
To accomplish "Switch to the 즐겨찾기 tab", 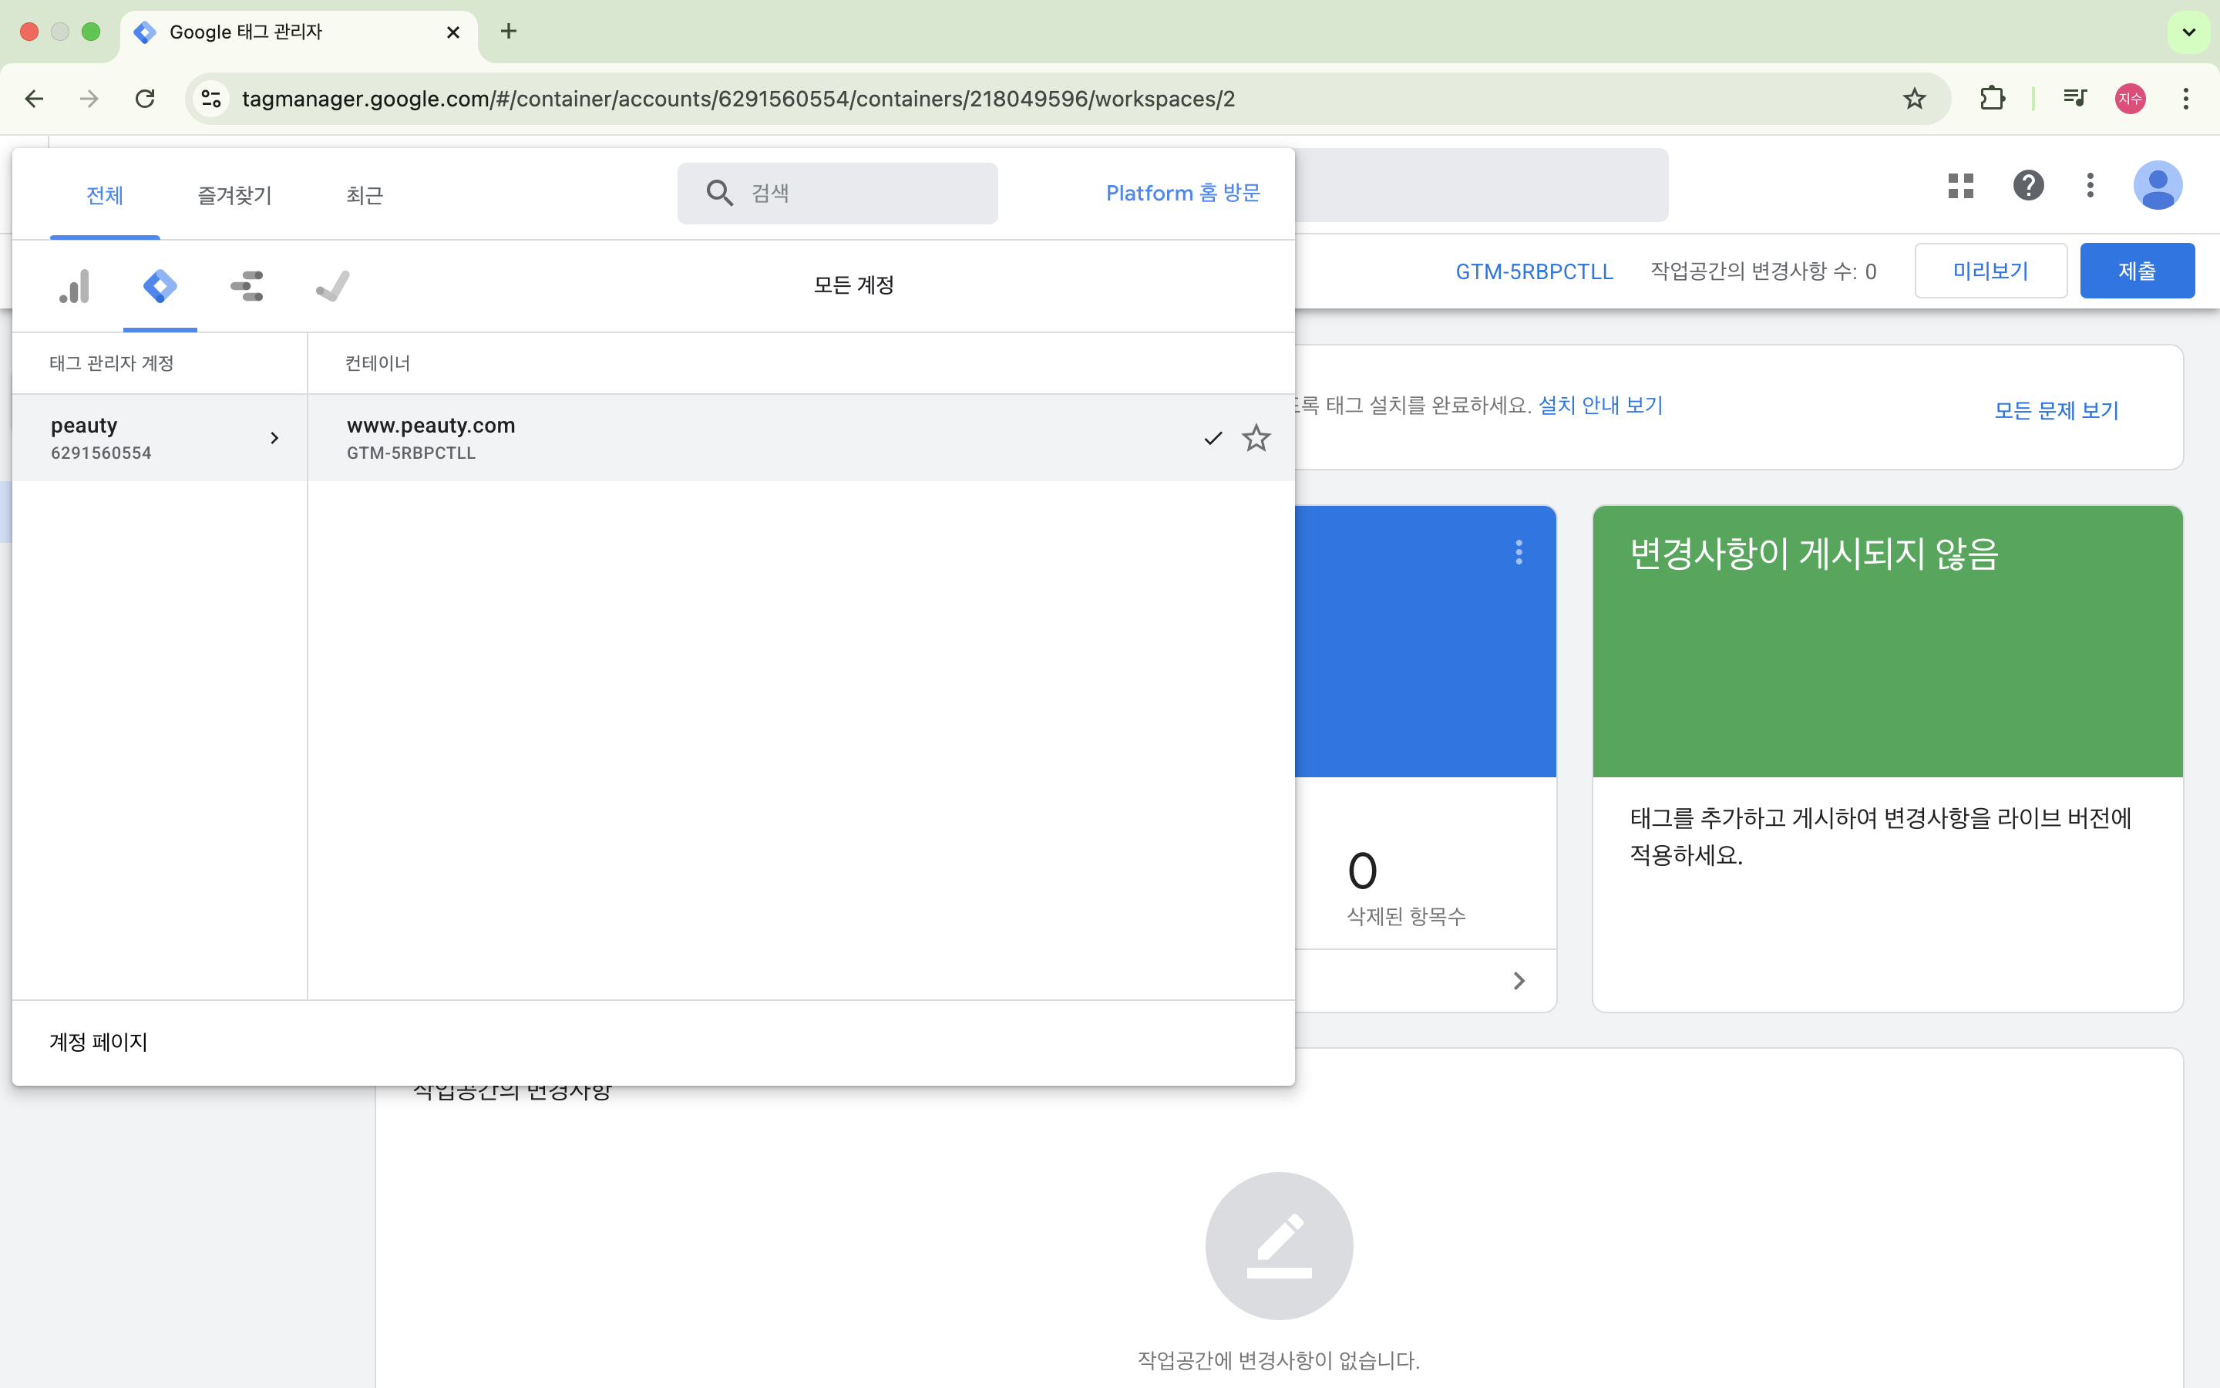I will (x=234, y=196).
